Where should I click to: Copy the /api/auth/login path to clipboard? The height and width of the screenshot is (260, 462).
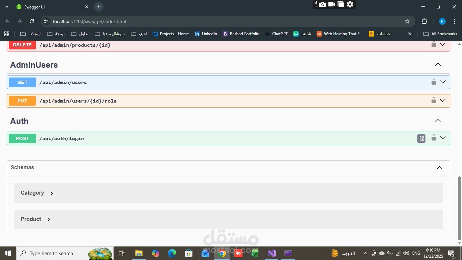point(421,138)
